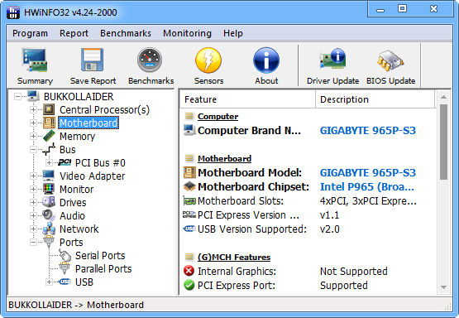Viewport: 459px width, 318px height.
Task: Click the Motherboard Chipset chip icon
Action: click(189, 186)
